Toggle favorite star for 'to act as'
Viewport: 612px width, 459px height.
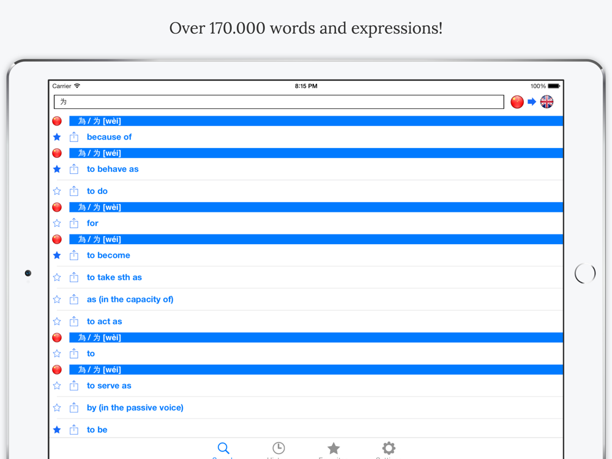point(57,321)
